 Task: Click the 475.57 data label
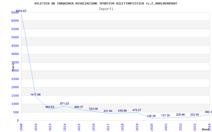click(x=137, y=110)
